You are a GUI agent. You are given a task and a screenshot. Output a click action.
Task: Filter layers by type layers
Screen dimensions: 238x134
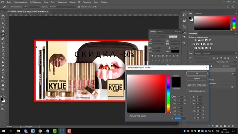[x=221, y=58]
